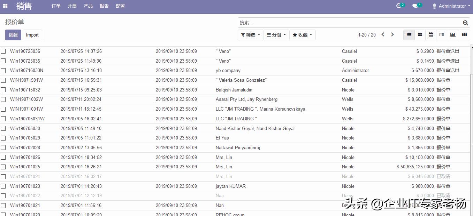This screenshot has width=473, height=216.
Task: Switch to pivot table view
Action: coord(442,35)
